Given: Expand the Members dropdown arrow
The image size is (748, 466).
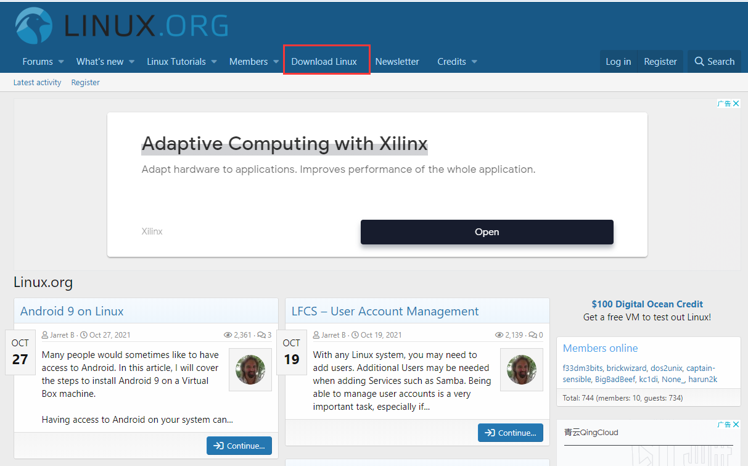Looking at the screenshot, I should [276, 62].
